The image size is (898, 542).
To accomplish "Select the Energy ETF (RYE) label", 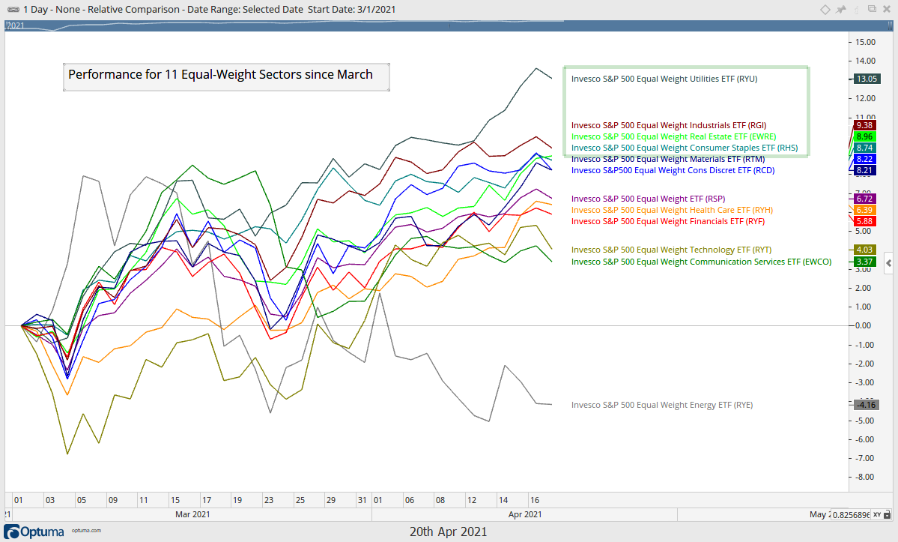I will (x=661, y=405).
